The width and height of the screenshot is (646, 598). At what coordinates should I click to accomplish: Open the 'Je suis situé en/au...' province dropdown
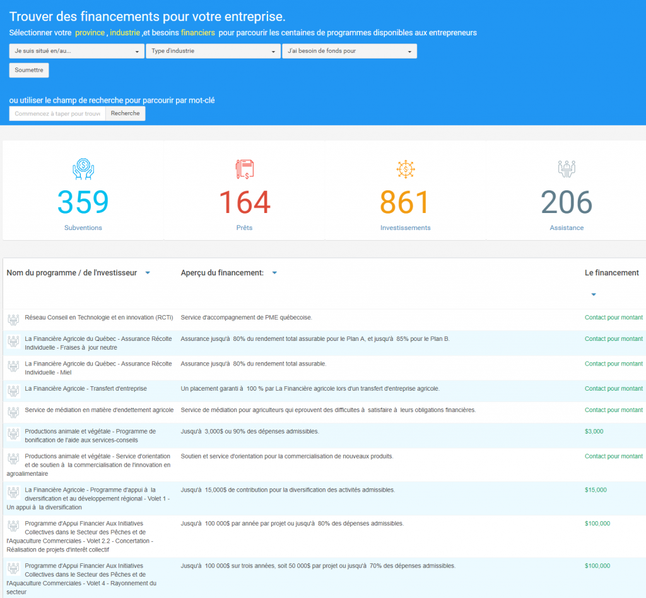pos(76,51)
